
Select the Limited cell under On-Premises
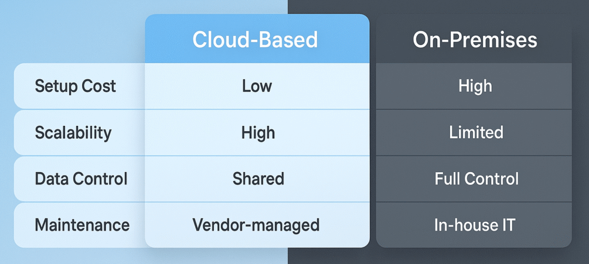(x=474, y=133)
